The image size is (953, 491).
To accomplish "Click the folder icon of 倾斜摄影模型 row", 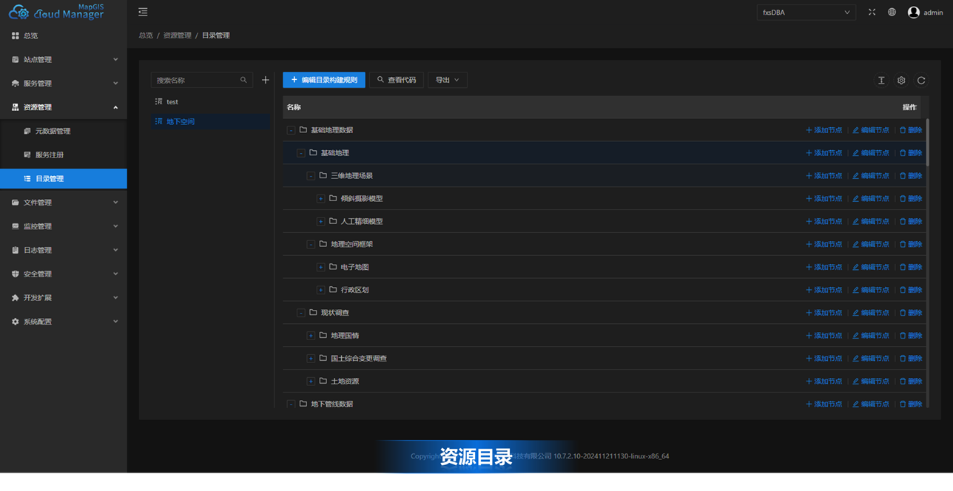I will point(333,198).
